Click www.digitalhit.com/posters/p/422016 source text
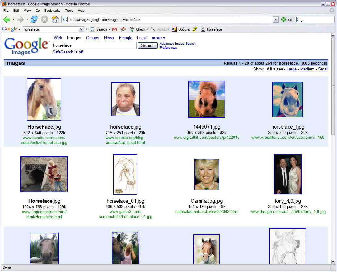This screenshot has width=337, height=272. pyautogui.click(x=207, y=138)
